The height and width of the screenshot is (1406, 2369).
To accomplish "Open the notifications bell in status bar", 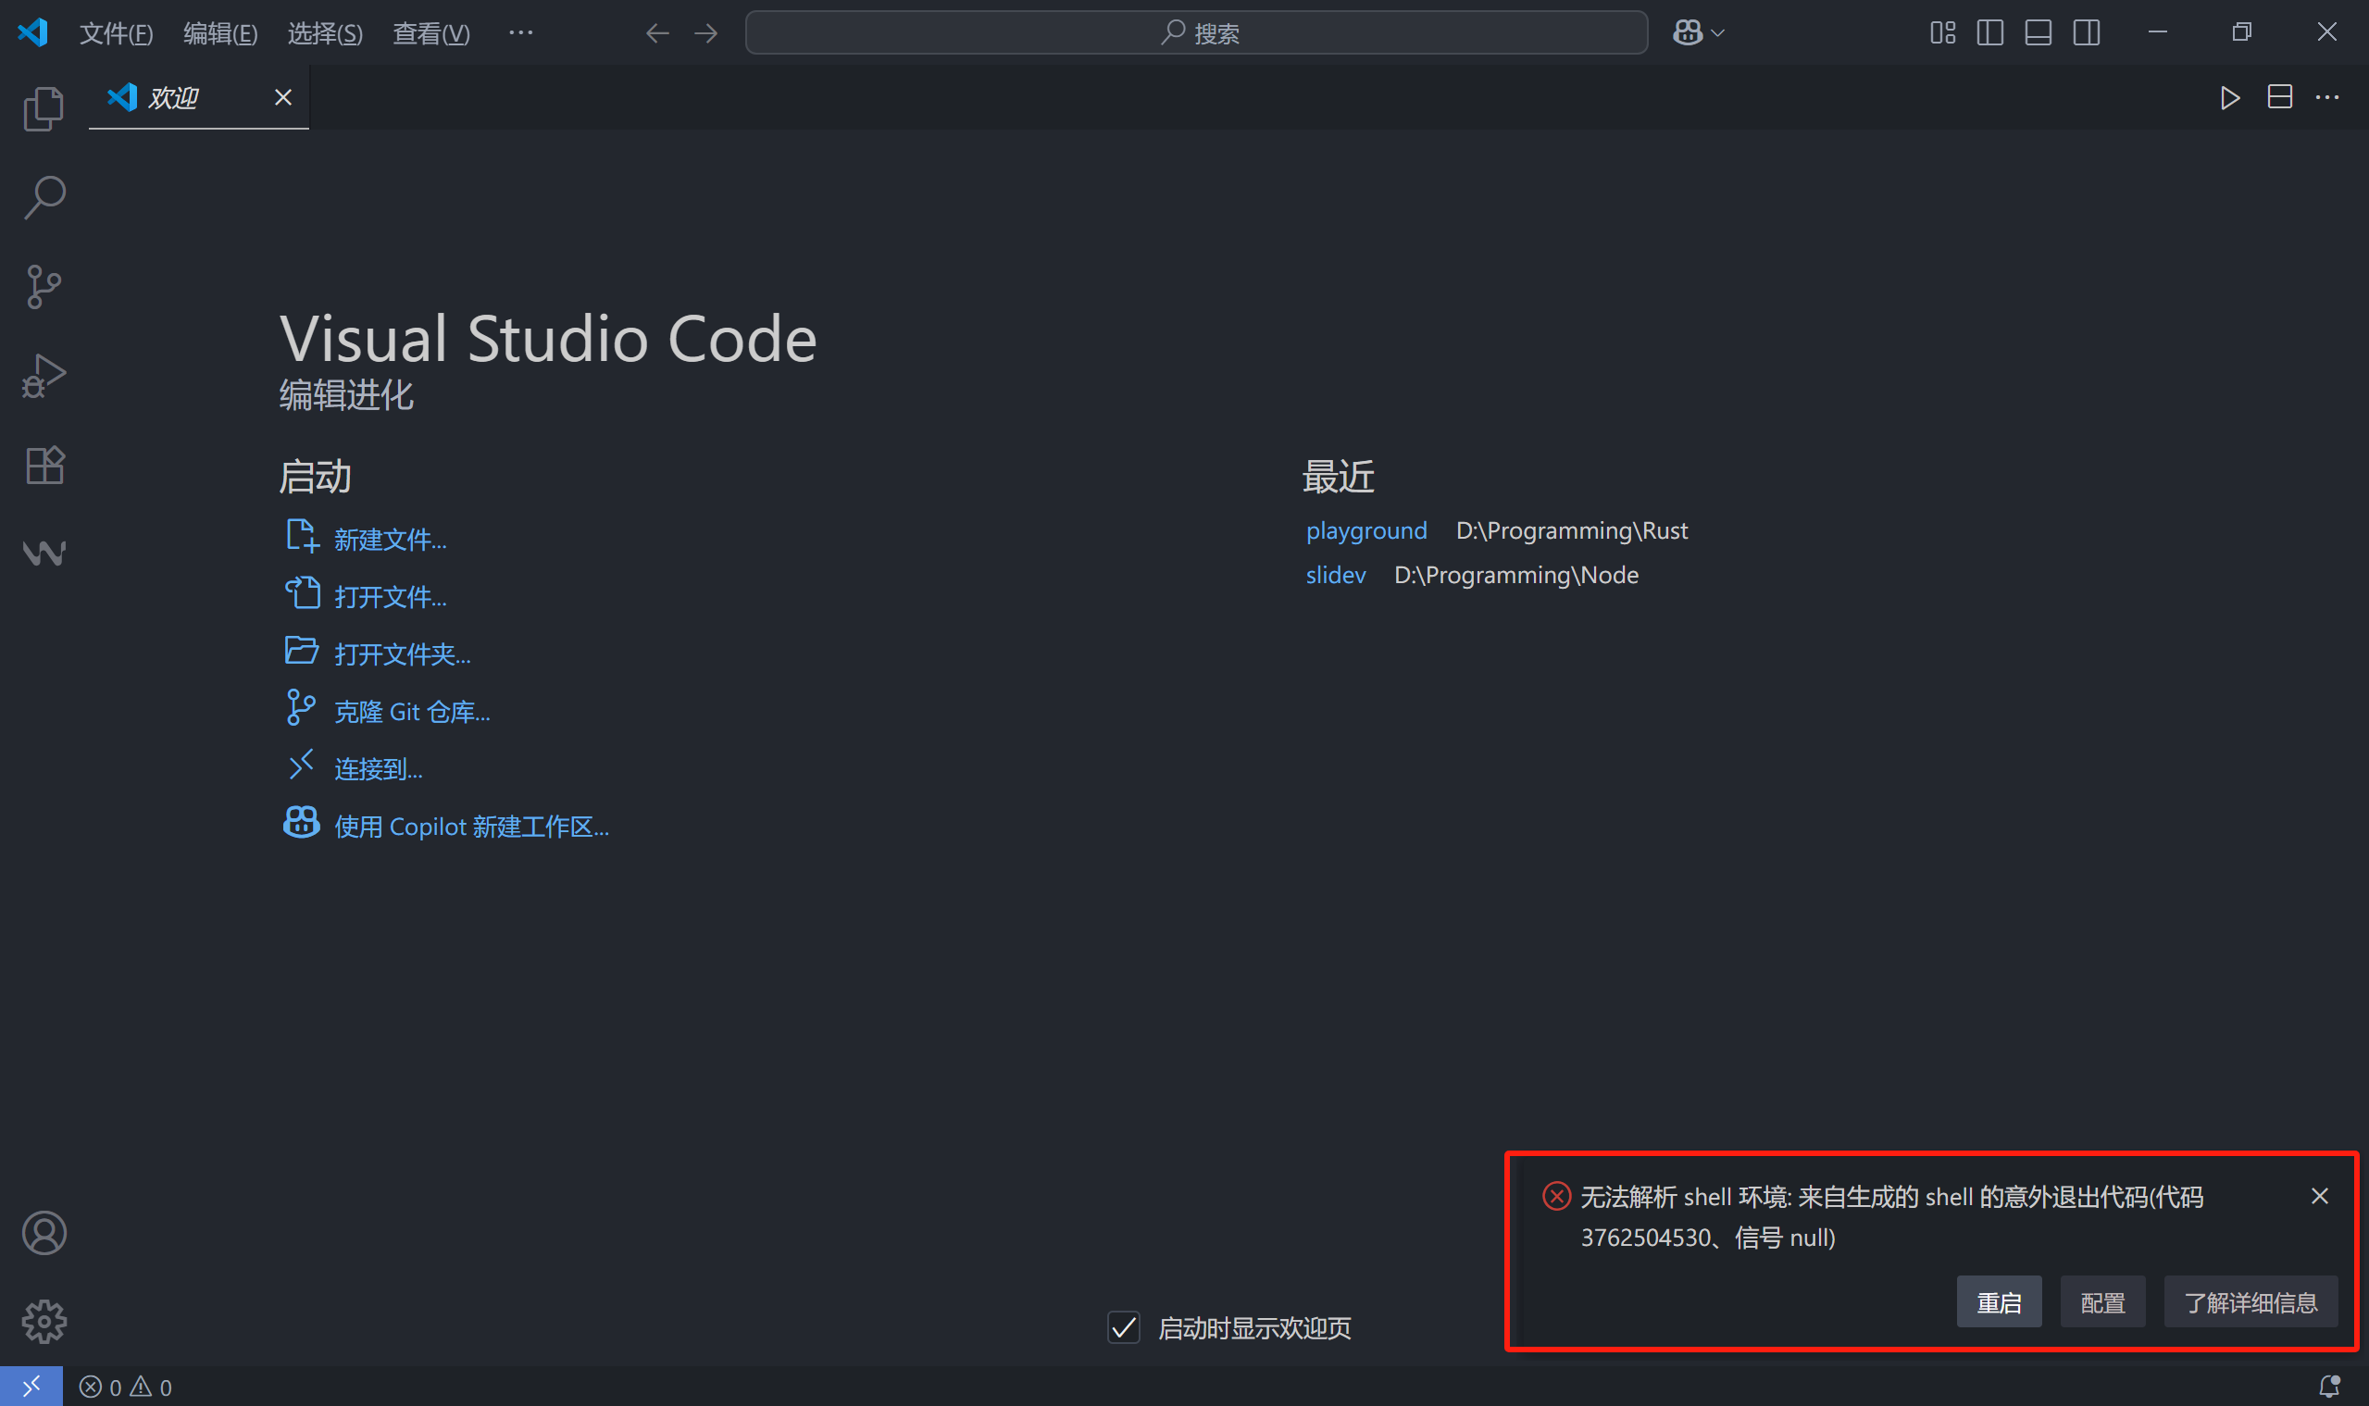I will pos(2328,1387).
